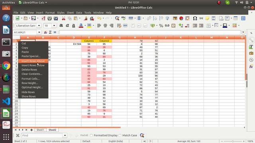Screen dimensions: 255x143
Task: Run Spelling check Abc icon
Action: (124, 18)
